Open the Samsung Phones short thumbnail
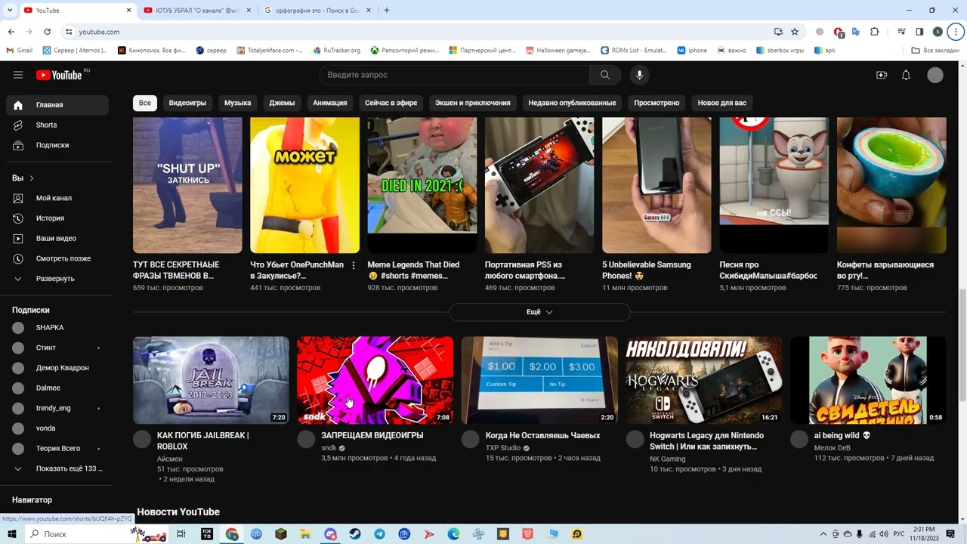Screen dimensions: 967x544 coord(657,185)
